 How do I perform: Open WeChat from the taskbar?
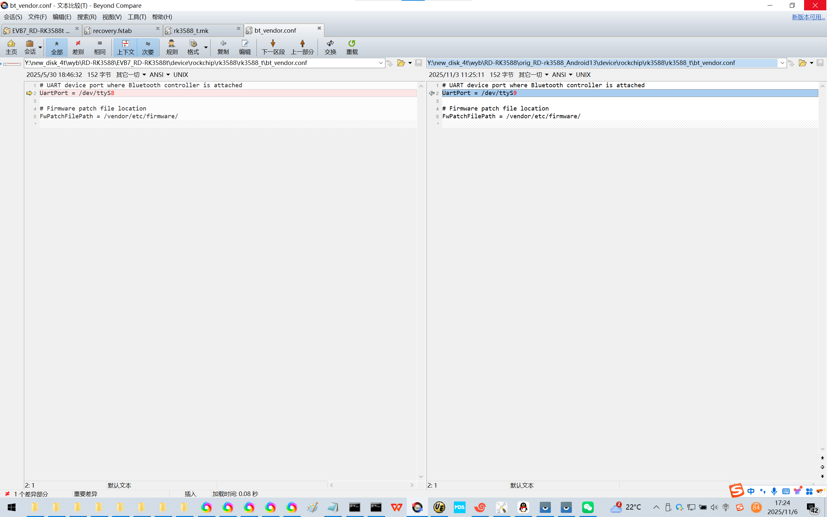tap(587, 507)
